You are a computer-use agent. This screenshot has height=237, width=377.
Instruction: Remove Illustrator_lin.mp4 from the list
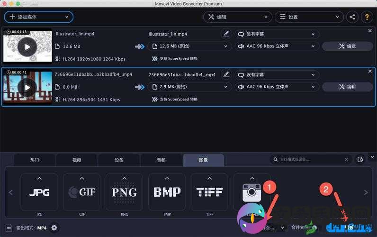click(x=370, y=30)
